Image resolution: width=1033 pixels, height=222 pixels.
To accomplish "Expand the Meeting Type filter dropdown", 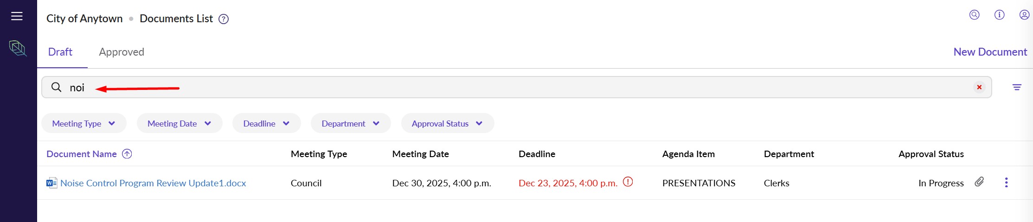I will click(83, 124).
